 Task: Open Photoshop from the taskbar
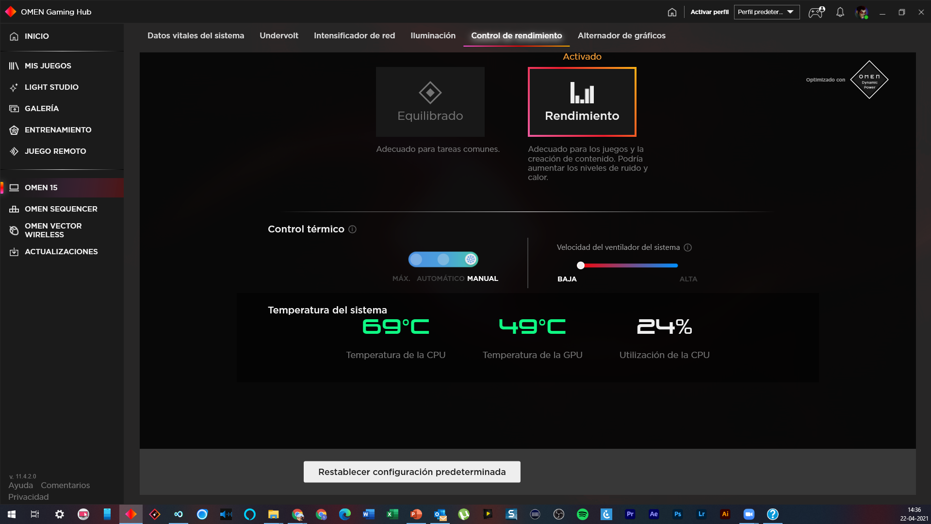pos(678,514)
